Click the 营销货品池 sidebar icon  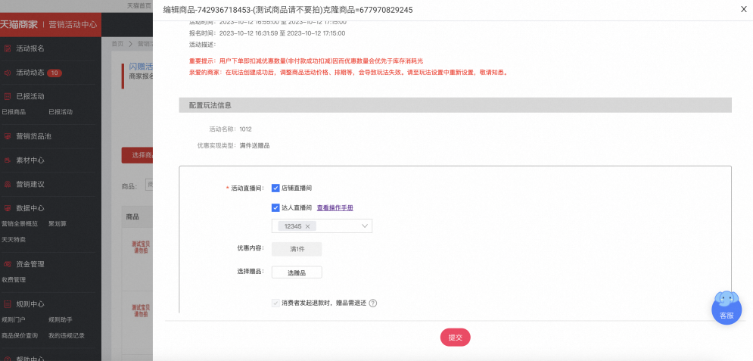click(8, 136)
